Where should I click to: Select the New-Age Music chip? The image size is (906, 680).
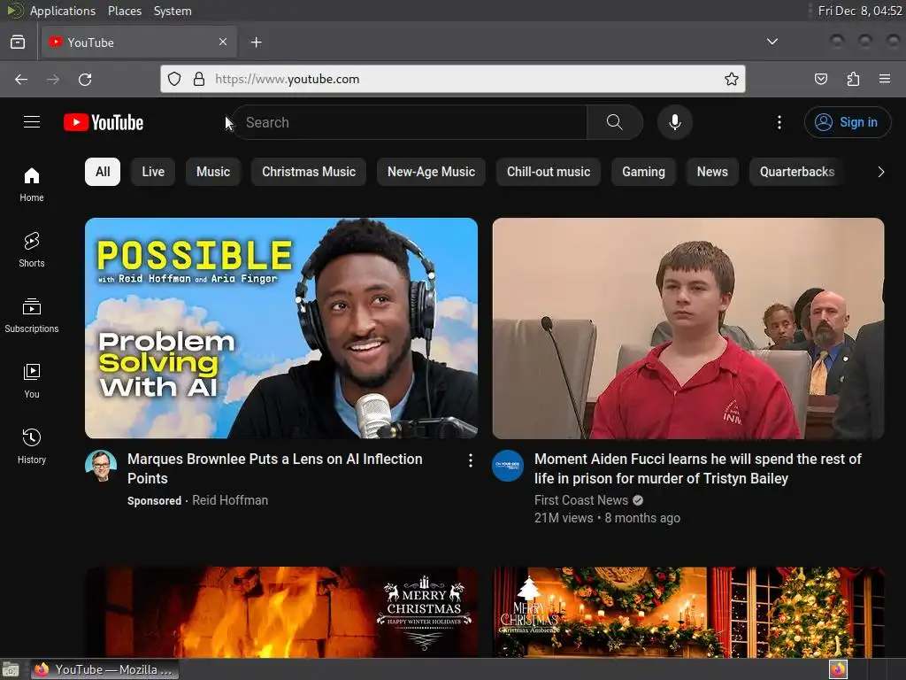(431, 172)
